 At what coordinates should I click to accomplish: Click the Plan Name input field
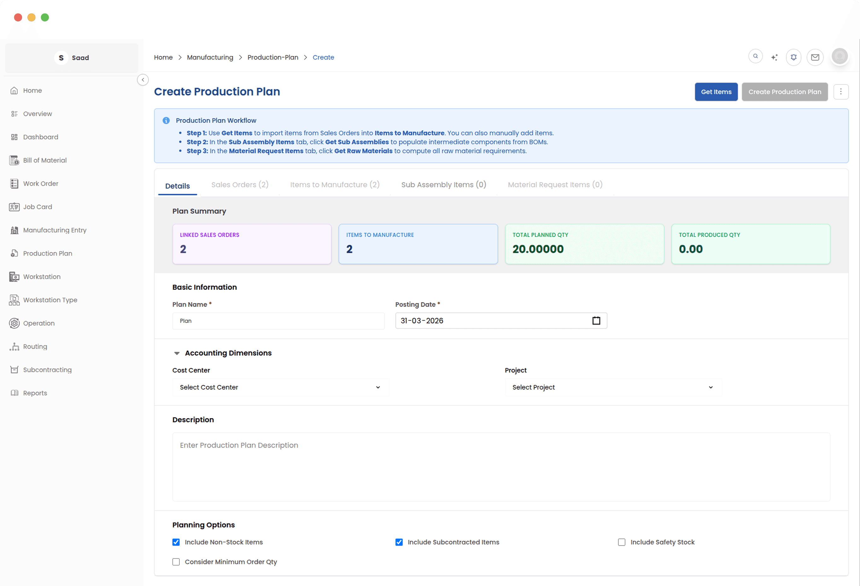278,320
